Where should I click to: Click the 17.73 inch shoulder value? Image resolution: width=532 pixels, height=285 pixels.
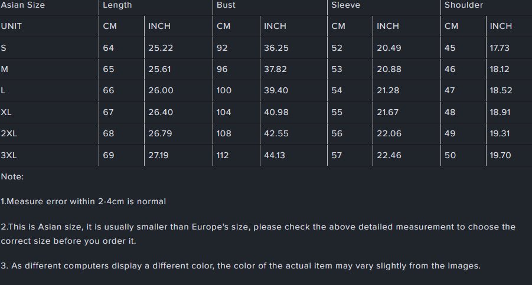pyautogui.click(x=500, y=48)
